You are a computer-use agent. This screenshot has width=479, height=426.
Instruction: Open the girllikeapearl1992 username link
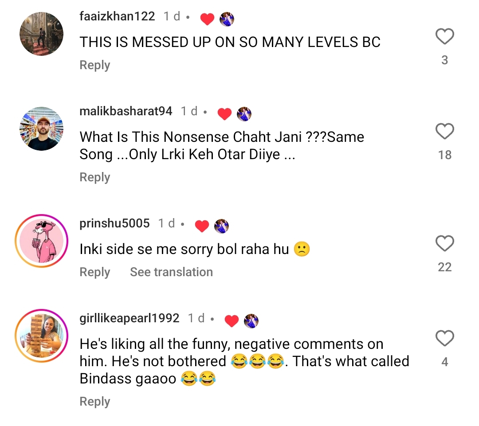tap(129, 318)
